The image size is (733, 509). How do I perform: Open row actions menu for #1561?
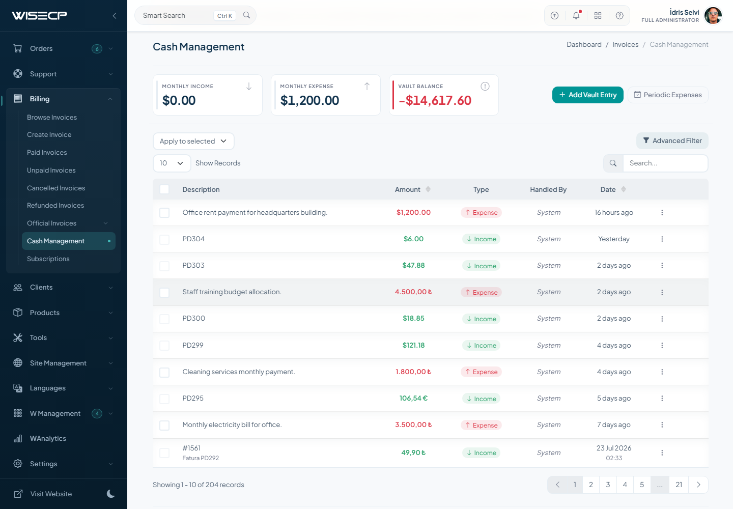[662, 453]
